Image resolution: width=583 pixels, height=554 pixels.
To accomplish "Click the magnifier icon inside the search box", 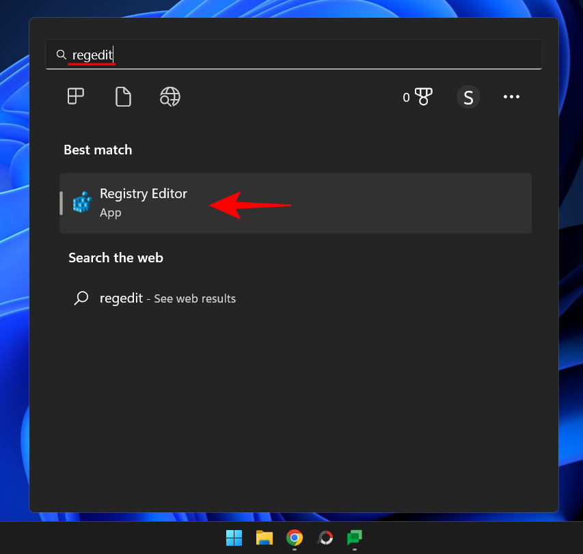I will pos(61,55).
